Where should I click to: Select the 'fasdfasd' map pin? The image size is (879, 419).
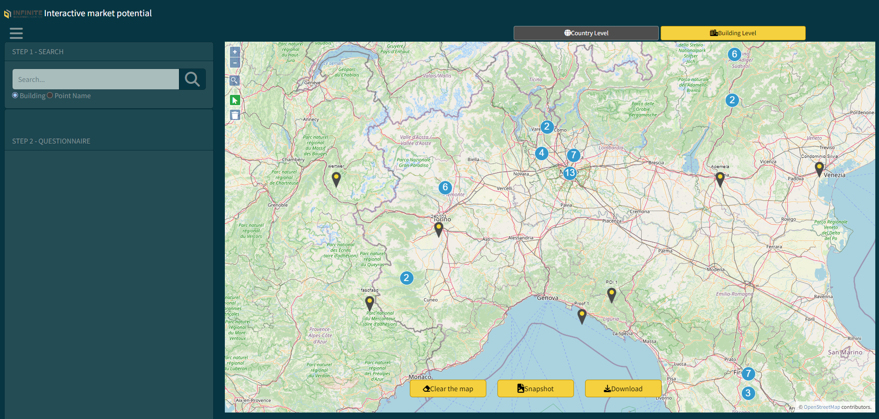[369, 304]
